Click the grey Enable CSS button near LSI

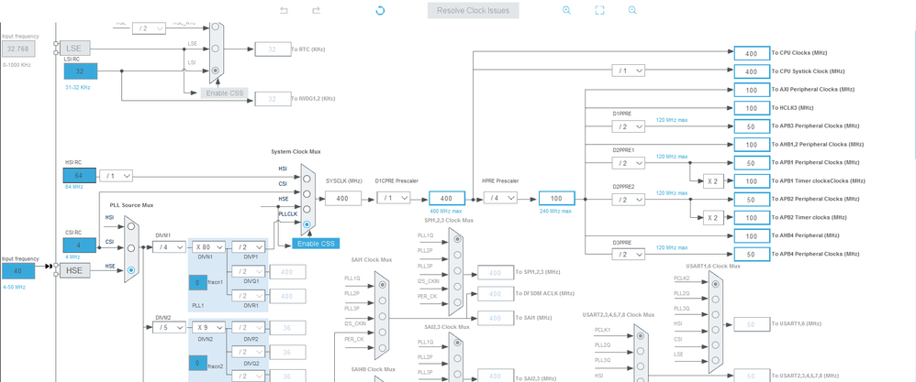tap(225, 93)
